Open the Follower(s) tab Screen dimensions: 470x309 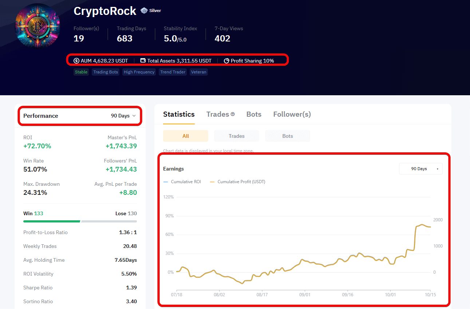point(292,114)
